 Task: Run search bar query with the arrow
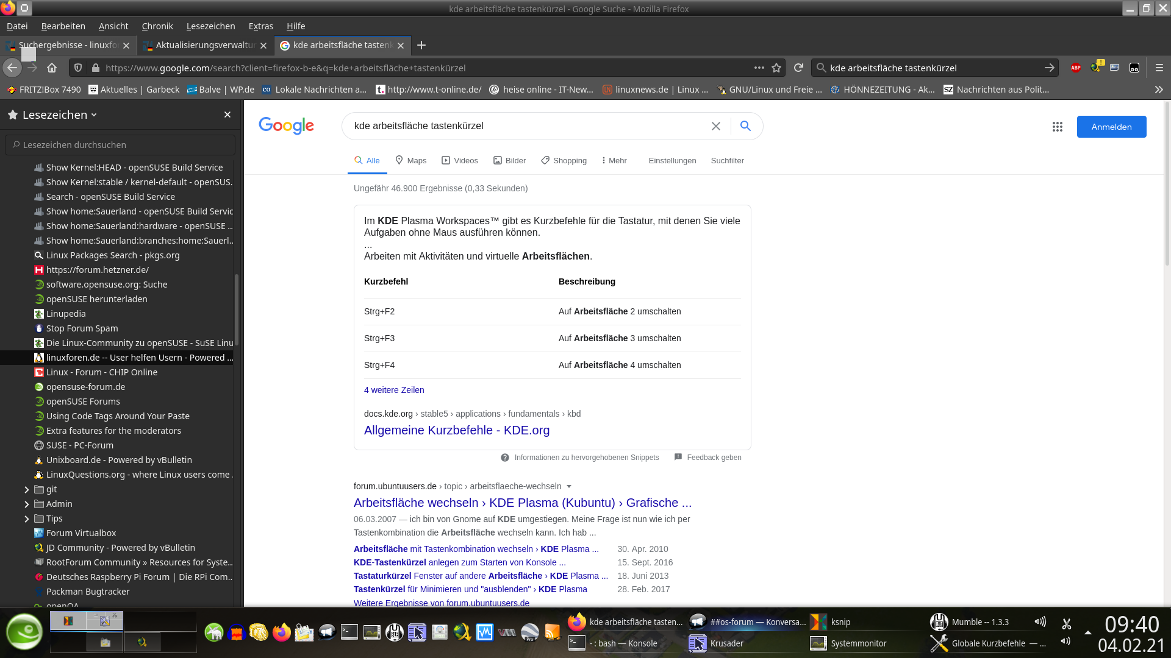(1049, 68)
